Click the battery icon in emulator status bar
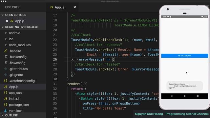The image size is (210, 118). click(x=206, y=17)
